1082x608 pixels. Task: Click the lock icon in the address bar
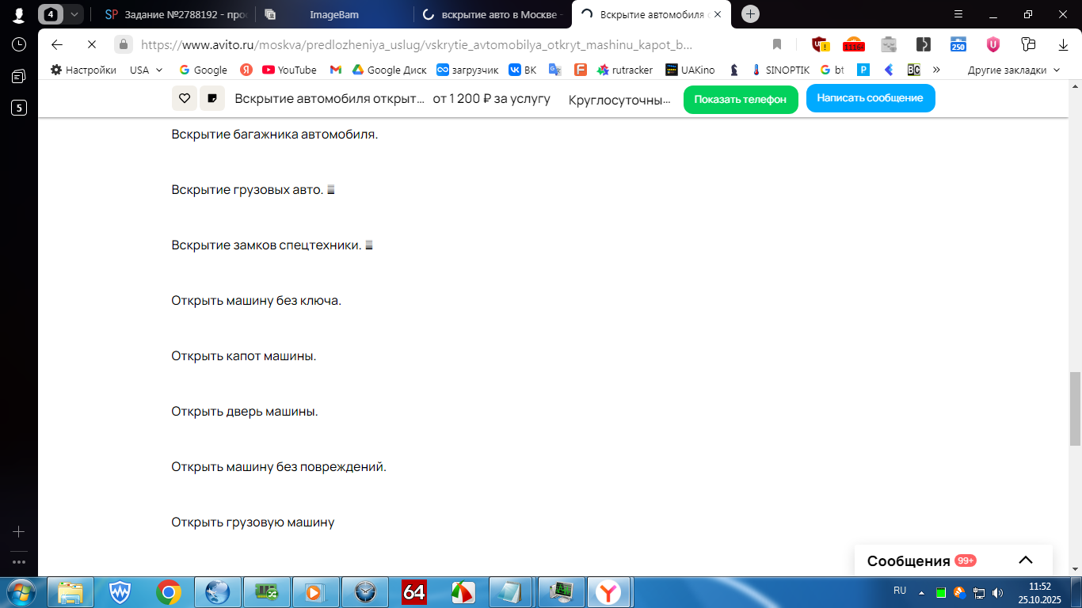pos(123,44)
